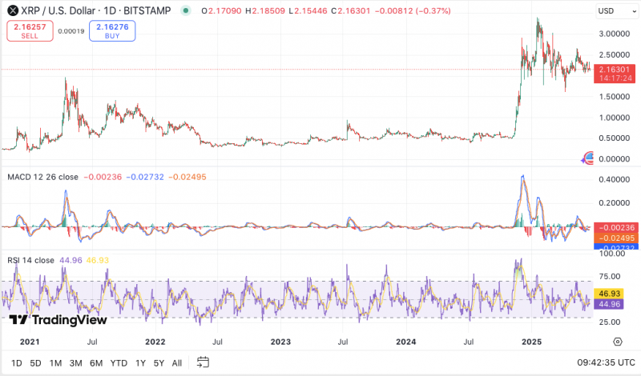Open timezone menu at 09:42:35 UTC

tap(607, 362)
